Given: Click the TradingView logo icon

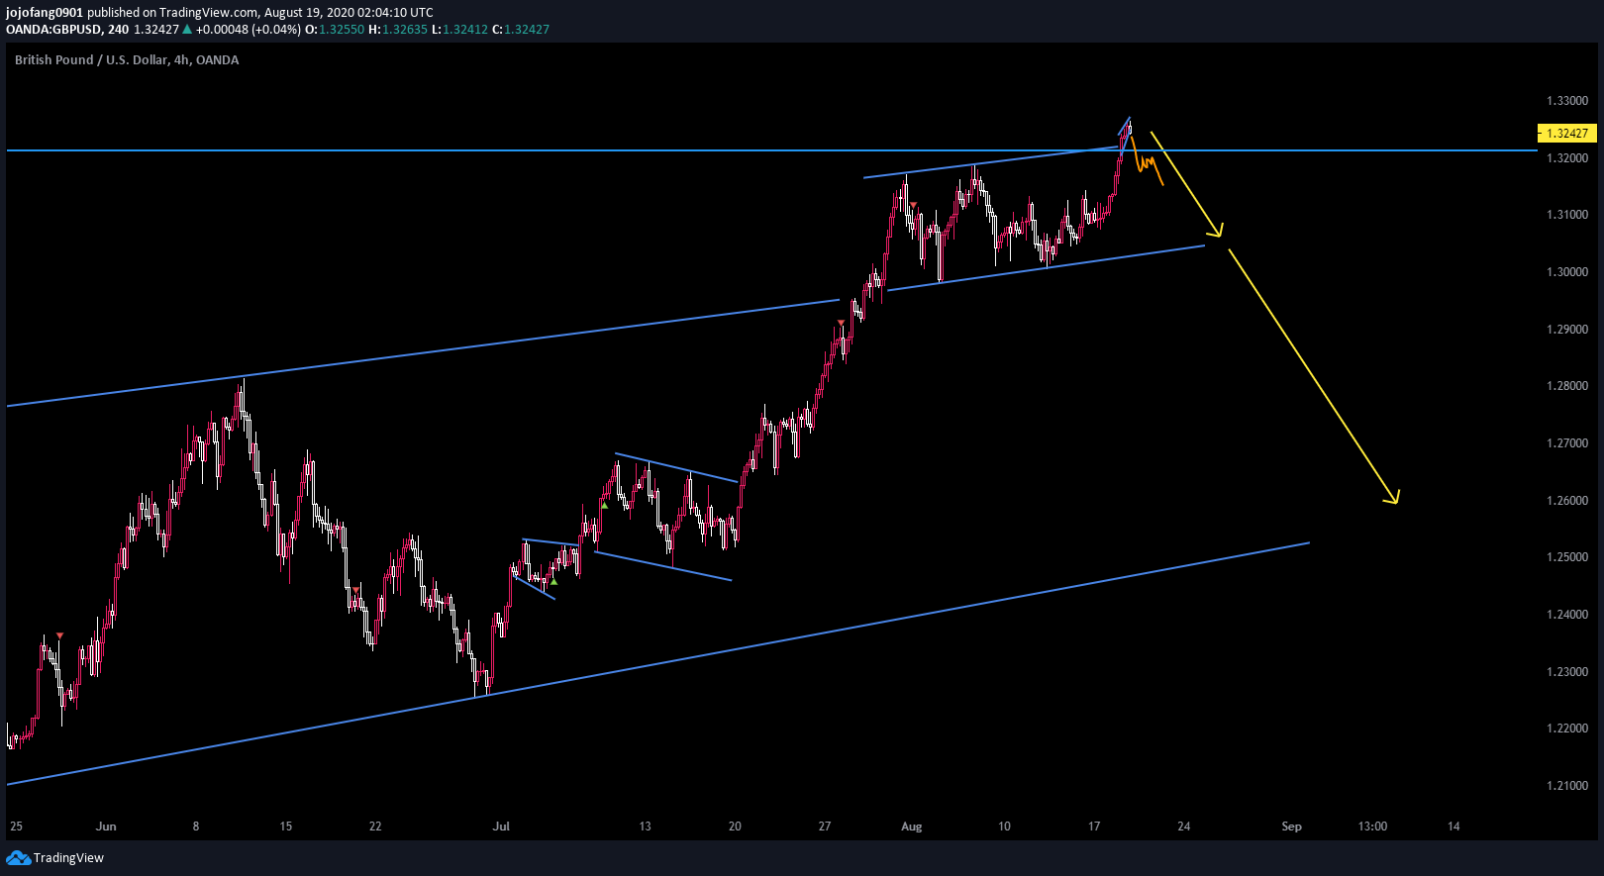Looking at the screenshot, I should coord(18,857).
